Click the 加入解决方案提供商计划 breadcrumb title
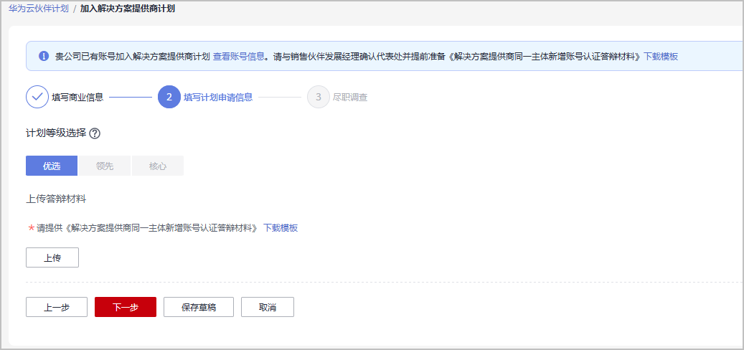Image resolution: width=744 pixels, height=350 pixels. coord(128,9)
